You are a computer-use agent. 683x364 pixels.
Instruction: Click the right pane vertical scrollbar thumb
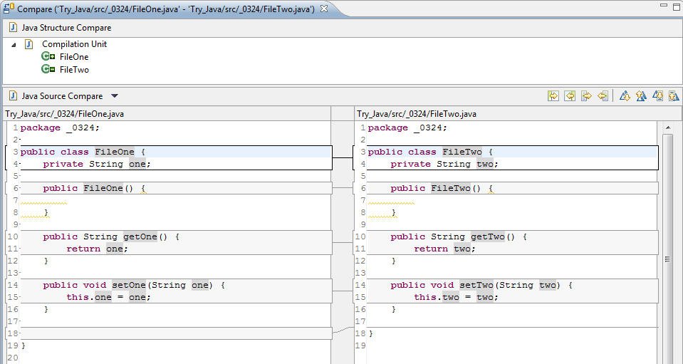pyautogui.click(x=667, y=260)
